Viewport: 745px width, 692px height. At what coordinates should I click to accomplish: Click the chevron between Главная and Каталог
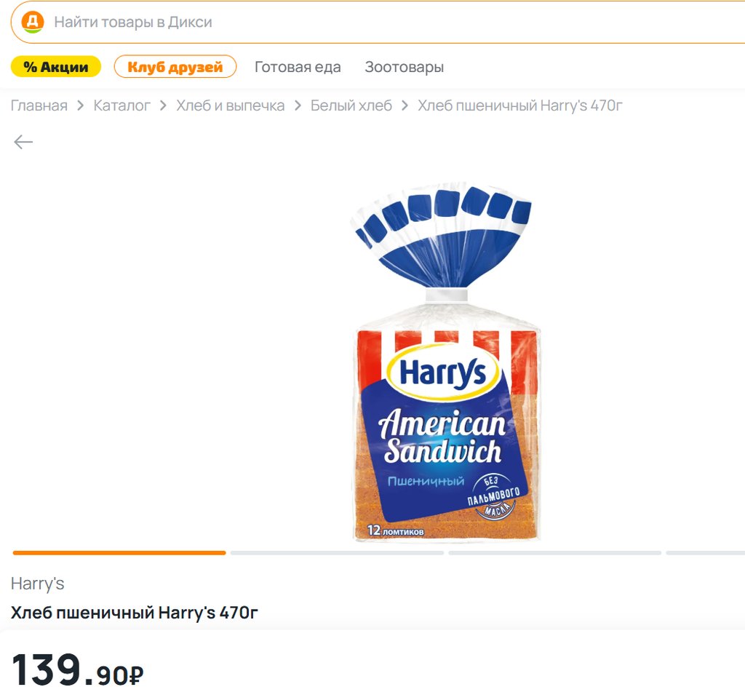[81, 106]
